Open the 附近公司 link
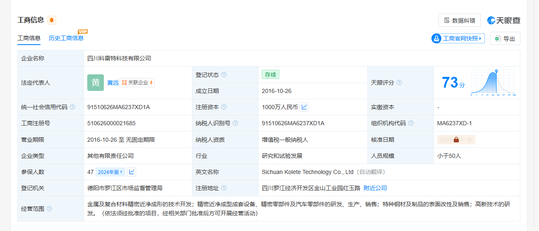Screen dimensions: 539x231 [375, 188]
